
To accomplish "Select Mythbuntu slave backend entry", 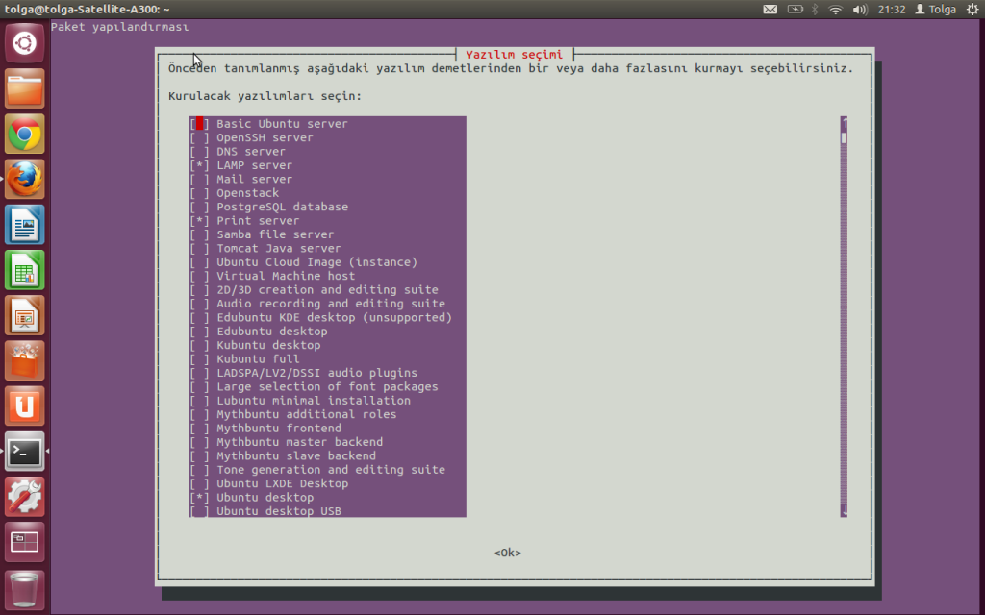I will click(296, 455).
